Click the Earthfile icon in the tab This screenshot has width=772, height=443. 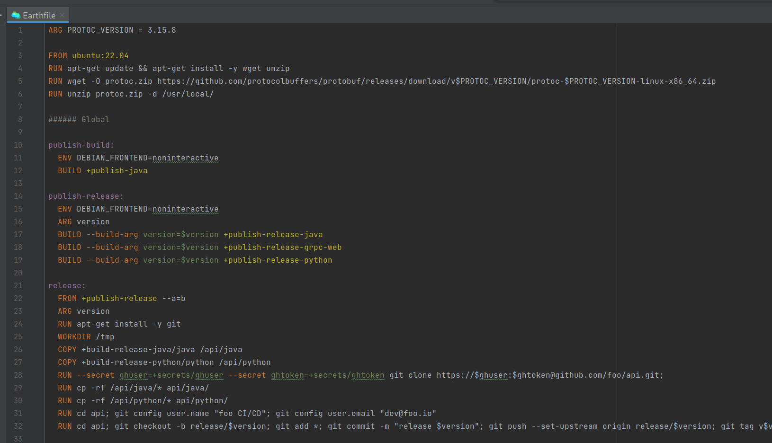(16, 15)
